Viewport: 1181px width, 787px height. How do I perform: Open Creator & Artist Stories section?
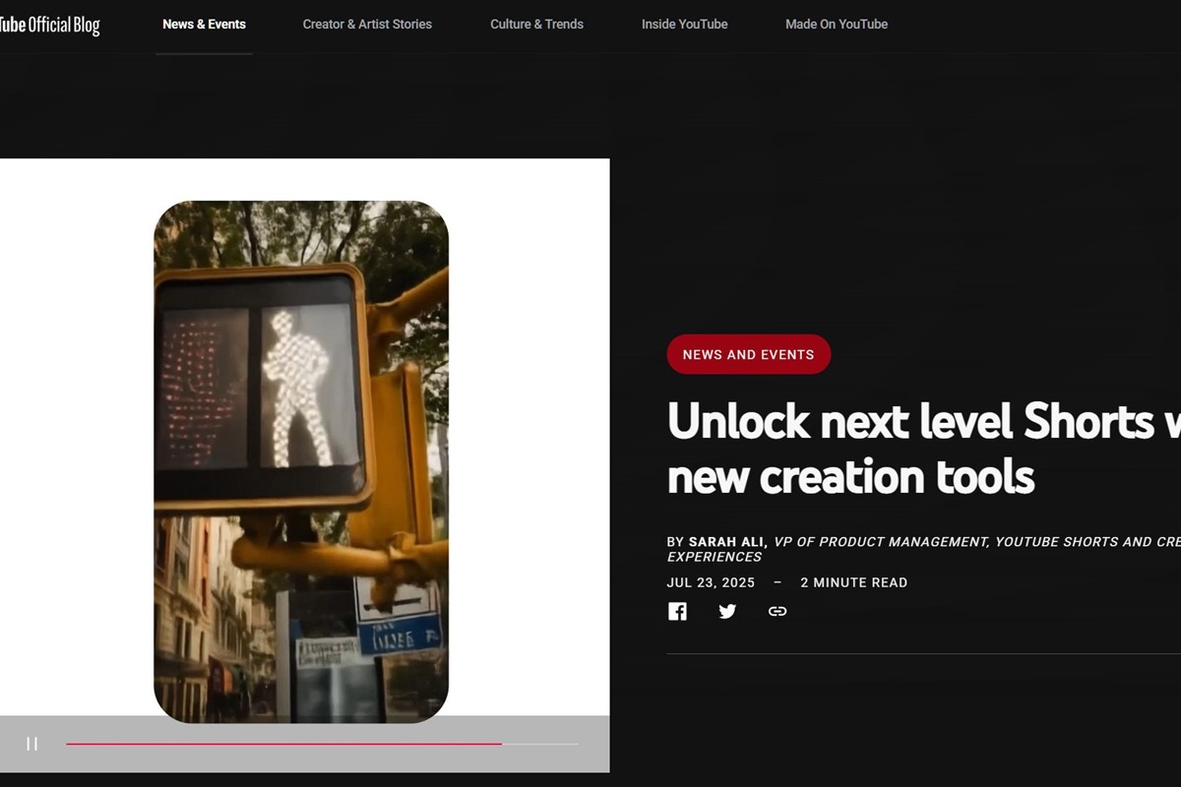tap(367, 25)
